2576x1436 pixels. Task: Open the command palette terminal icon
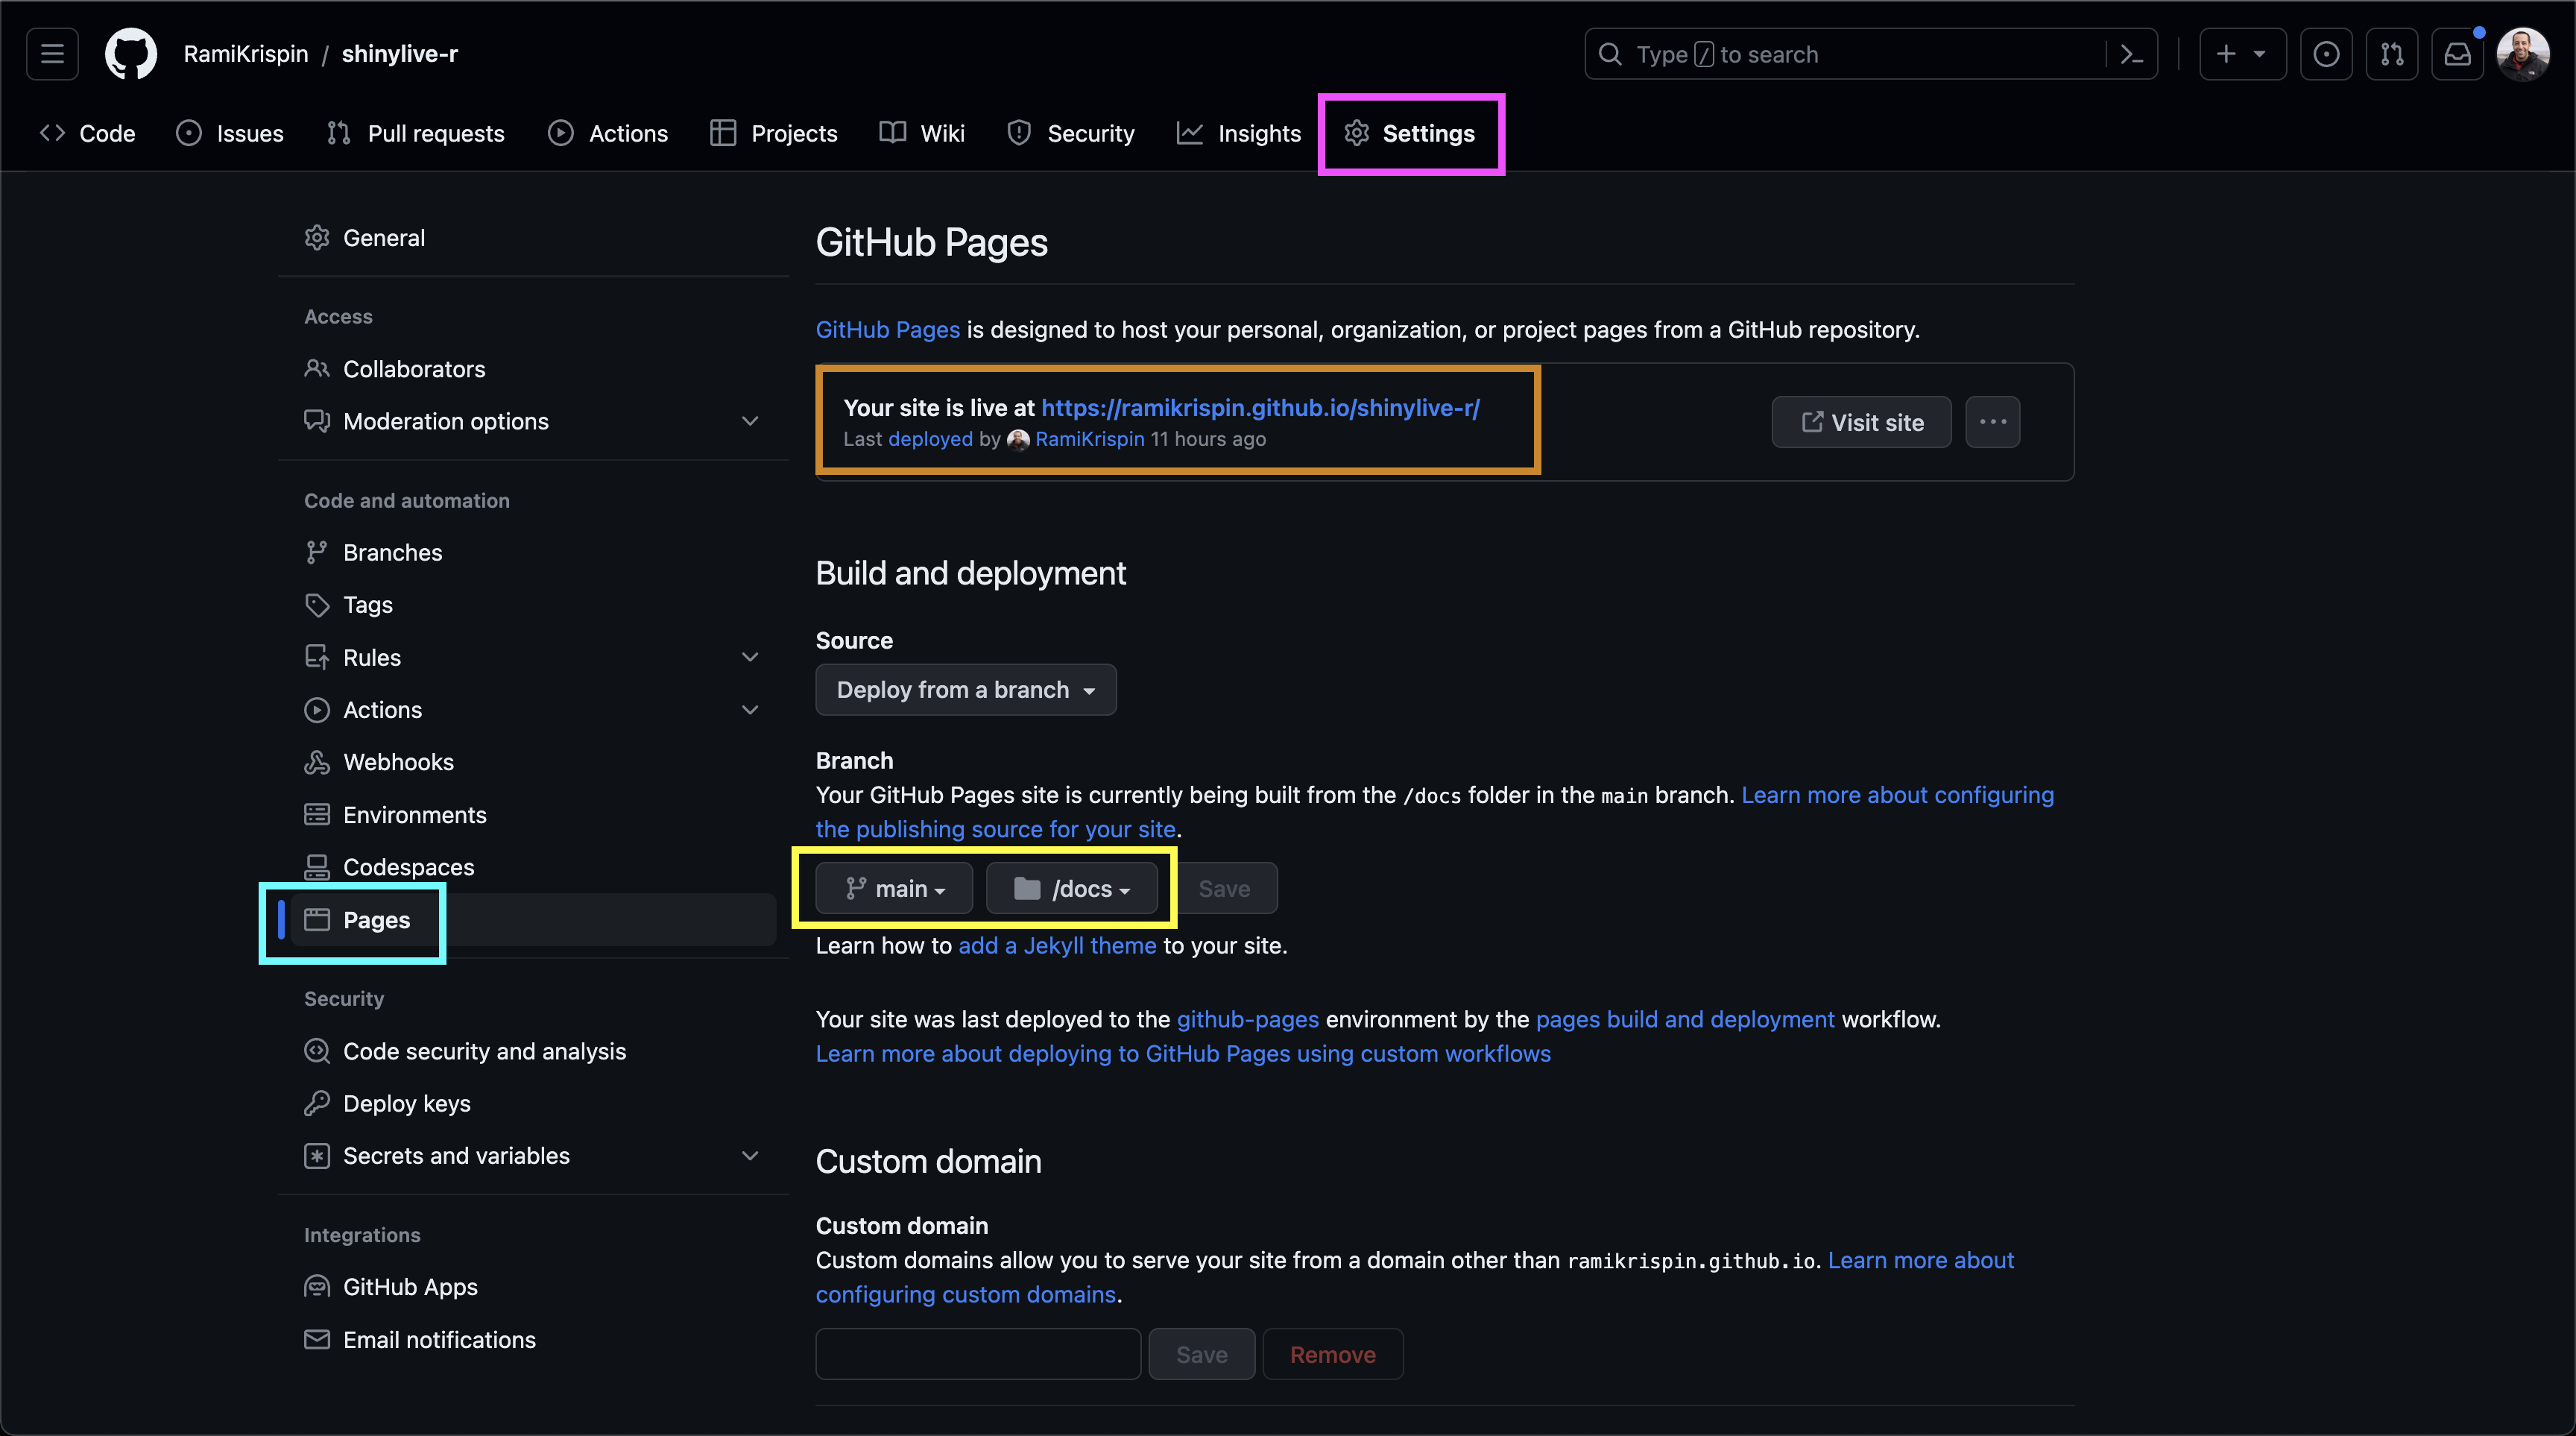(x=2131, y=54)
